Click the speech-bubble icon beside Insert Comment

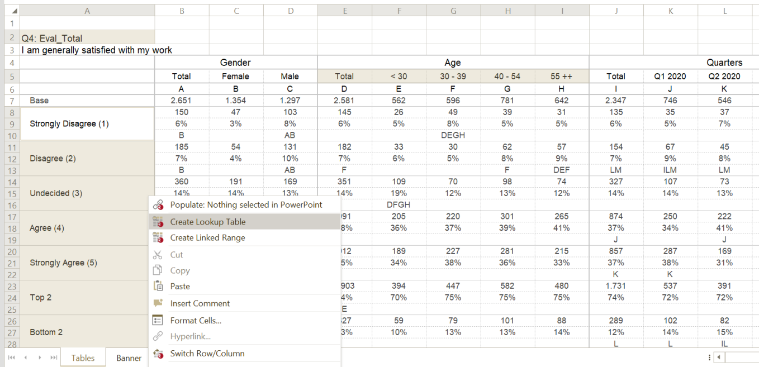pyautogui.click(x=159, y=303)
